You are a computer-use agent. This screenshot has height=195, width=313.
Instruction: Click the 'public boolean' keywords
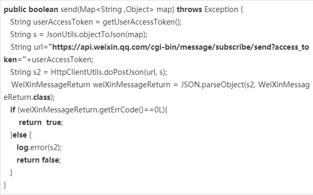click(31, 9)
